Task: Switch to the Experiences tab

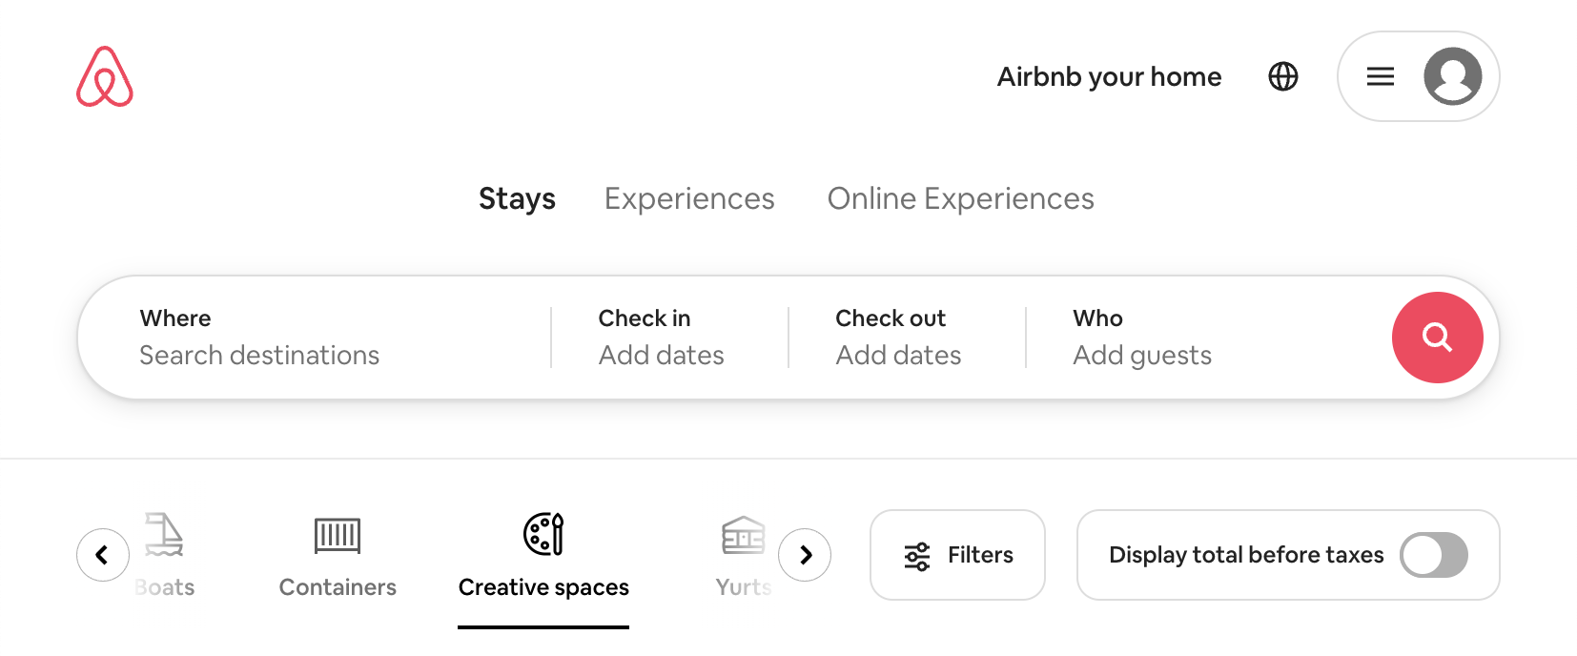Action: coord(689,198)
